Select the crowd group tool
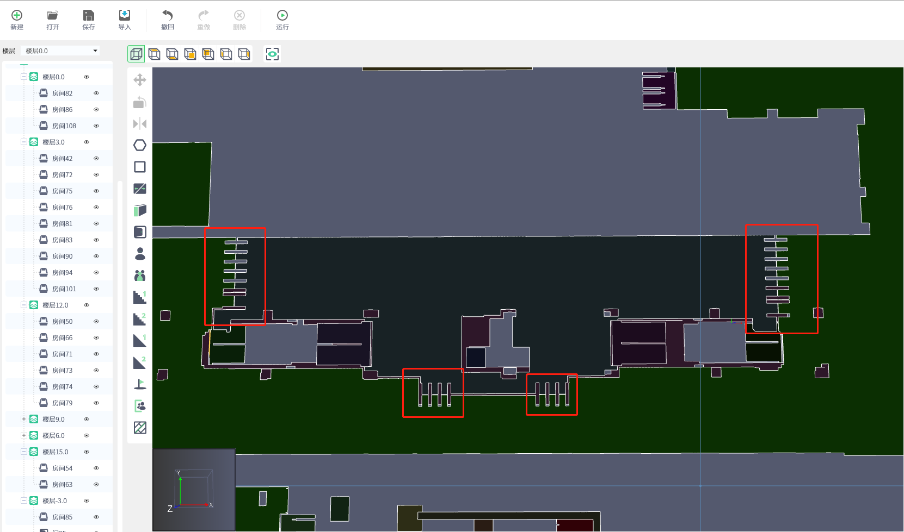 [x=140, y=276]
